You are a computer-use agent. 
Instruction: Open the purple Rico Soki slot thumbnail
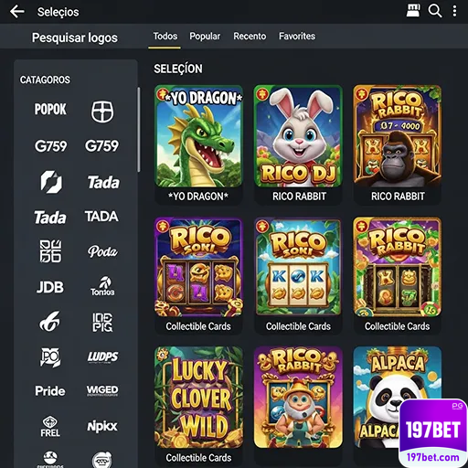198,267
